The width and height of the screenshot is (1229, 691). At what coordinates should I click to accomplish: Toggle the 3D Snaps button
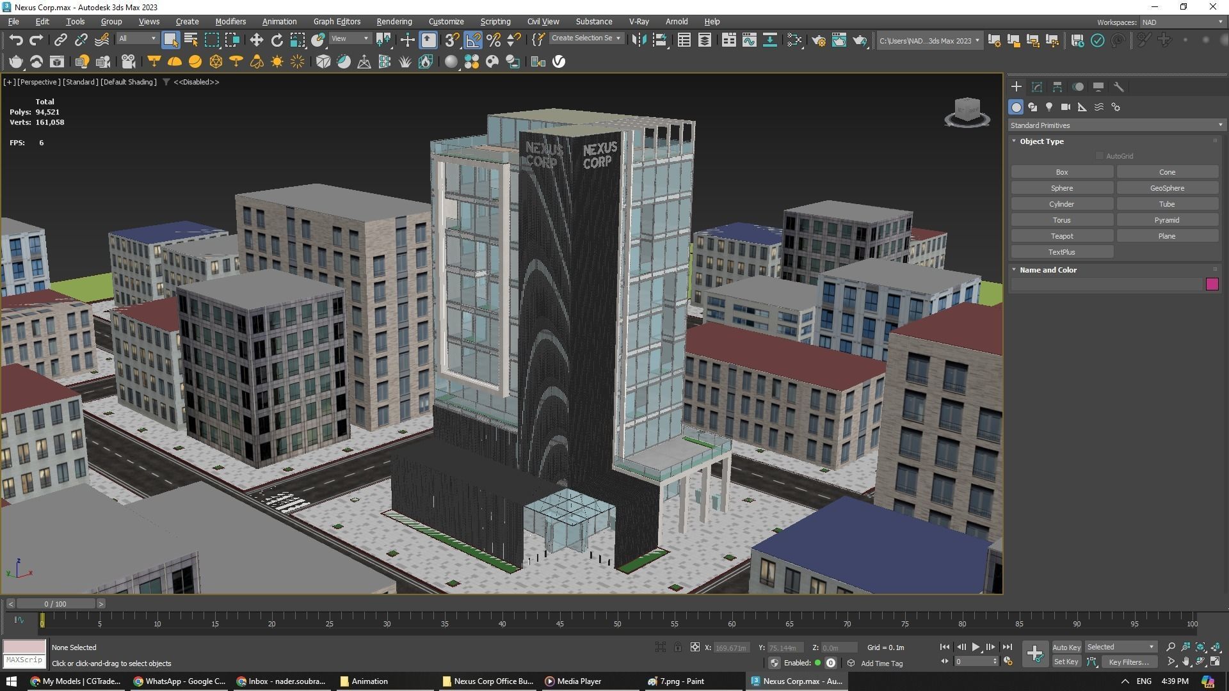coord(452,40)
